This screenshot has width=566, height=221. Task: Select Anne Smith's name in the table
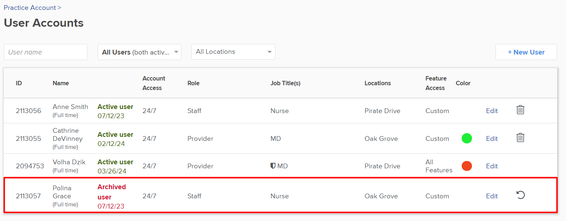tap(71, 107)
